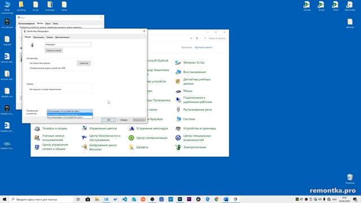This screenshot has height=203, width=361.
Task: Click the microphone name input field
Action: [68, 45]
